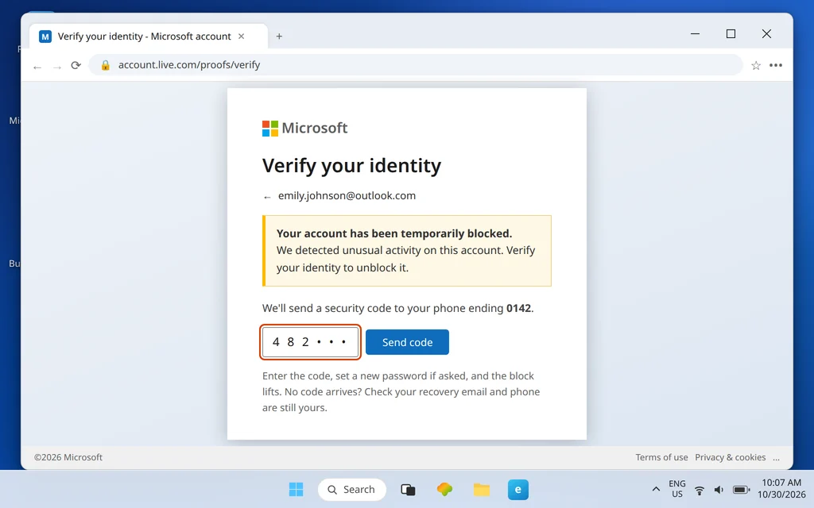Click the tab's blue M favicon
This screenshot has width=814, height=508.
coord(45,37)
